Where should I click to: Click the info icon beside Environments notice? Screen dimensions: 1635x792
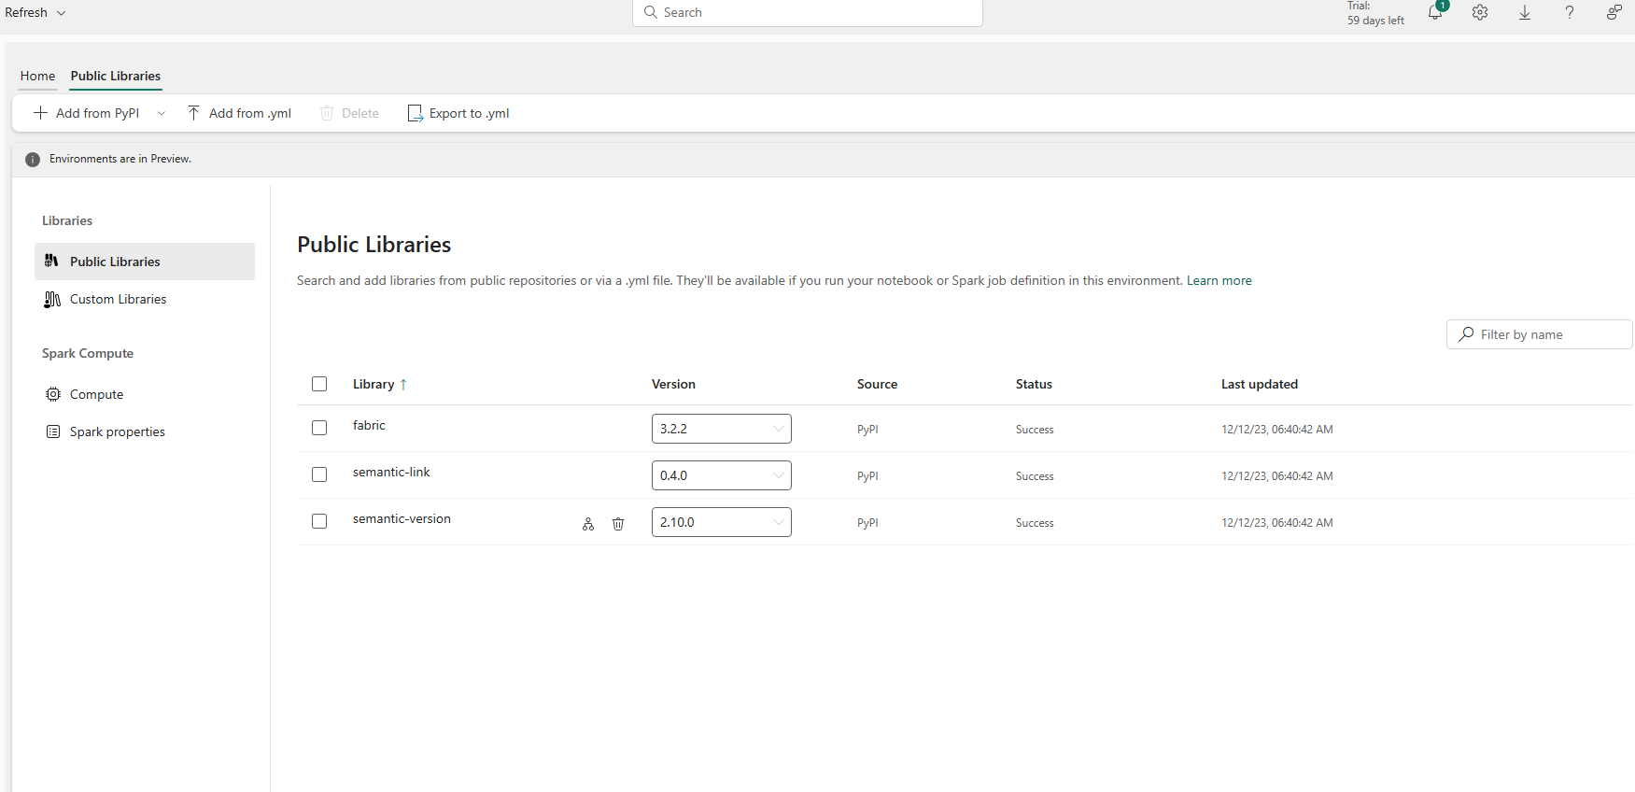33,160
